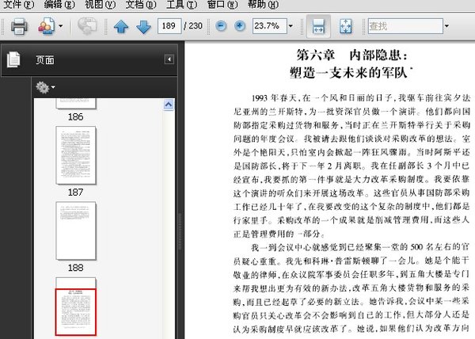Click the Pages panel icon in sidebar

tap(13, 59)
